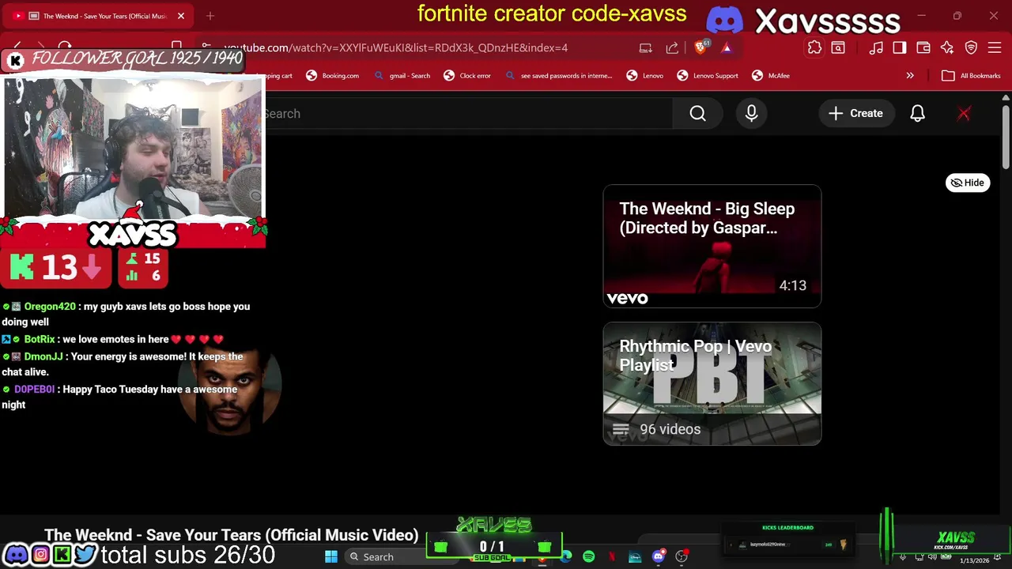Screen dimensions: 1012x569
Task: Open the browser hamburger main menu
Action: coord(995,47)
